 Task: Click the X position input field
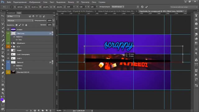point(20,7)
